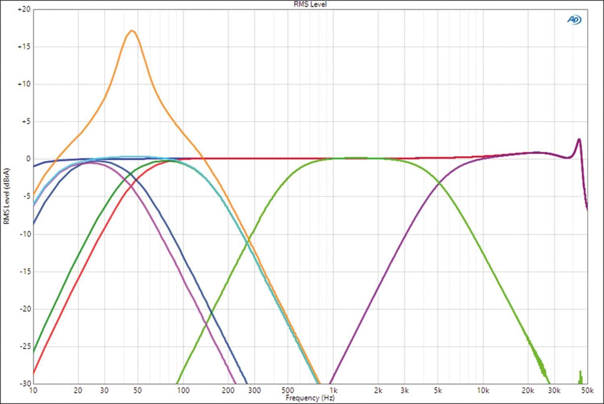Click the green noise spike near 45 kHz at the graph bottom

tap(581, 377)
